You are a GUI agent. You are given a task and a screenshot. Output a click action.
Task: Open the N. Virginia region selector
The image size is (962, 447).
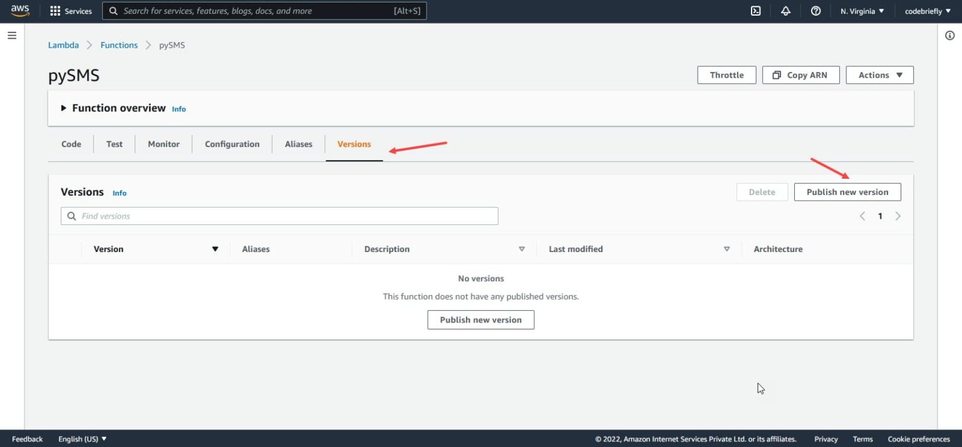(x=862, y=11)
